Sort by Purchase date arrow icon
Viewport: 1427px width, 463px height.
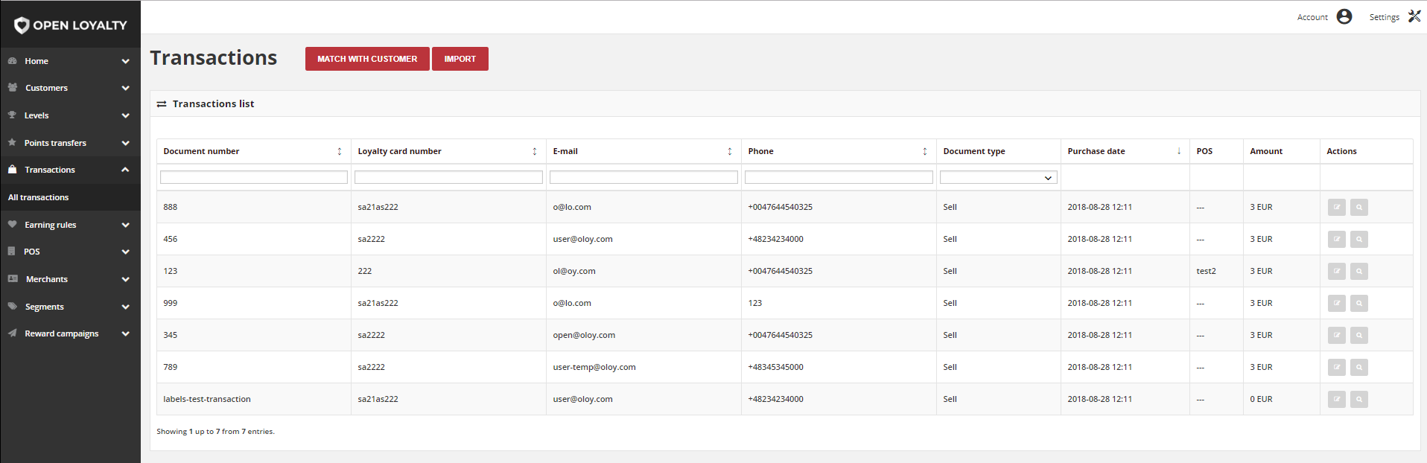1179,151
